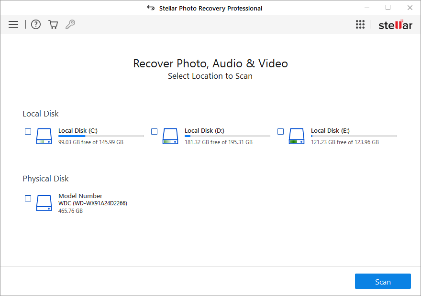The height and width of the screenshot is (296, 421).
Task: Click the Select Location to Scan link
Action: pyautogui.click(x=210, y=76)
